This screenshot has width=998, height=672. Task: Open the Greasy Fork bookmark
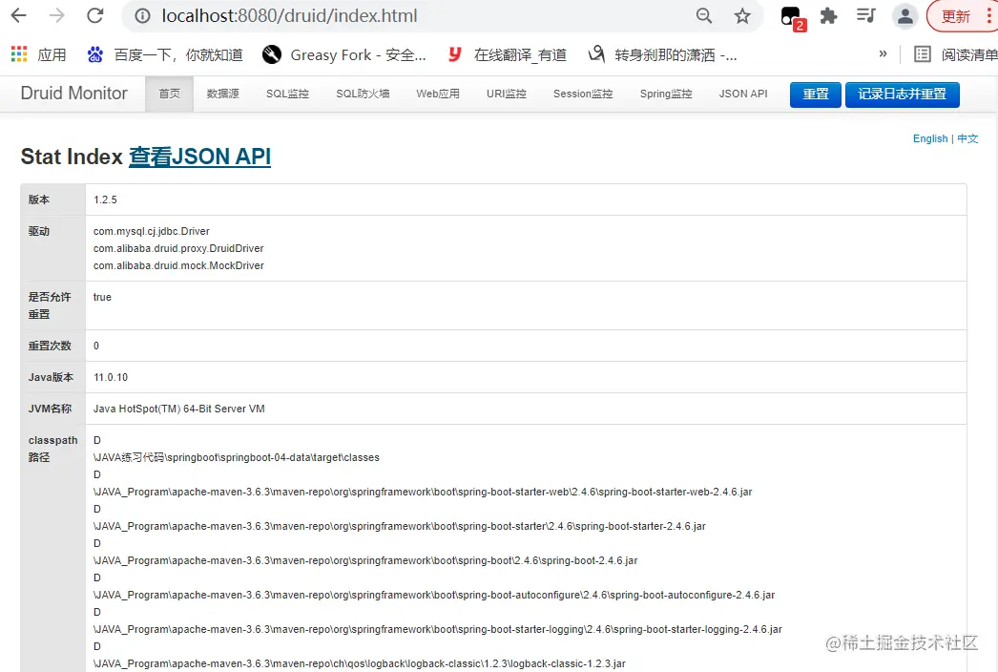point(344,54)
